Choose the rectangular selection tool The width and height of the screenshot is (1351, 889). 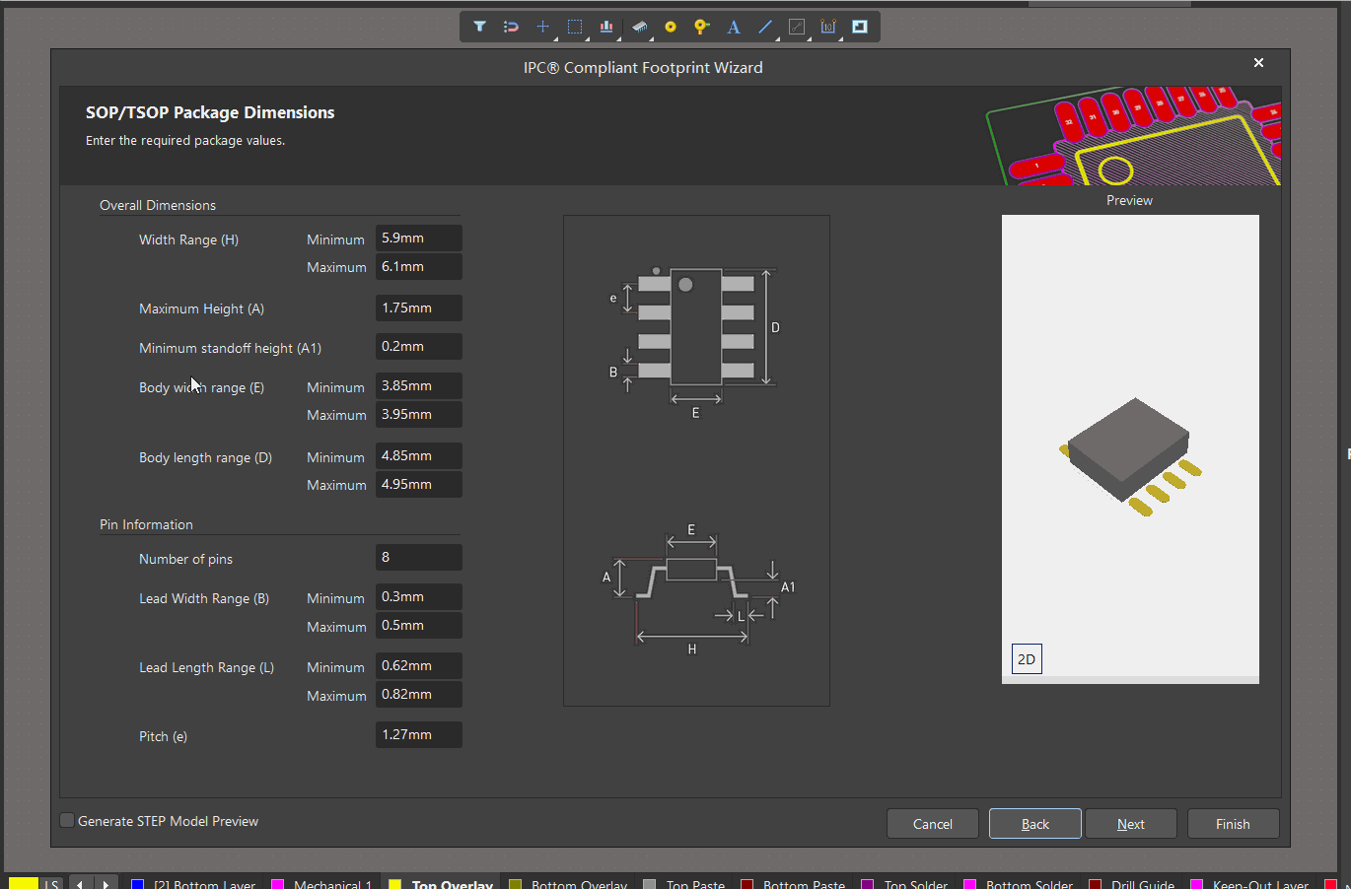click(575, 27)
